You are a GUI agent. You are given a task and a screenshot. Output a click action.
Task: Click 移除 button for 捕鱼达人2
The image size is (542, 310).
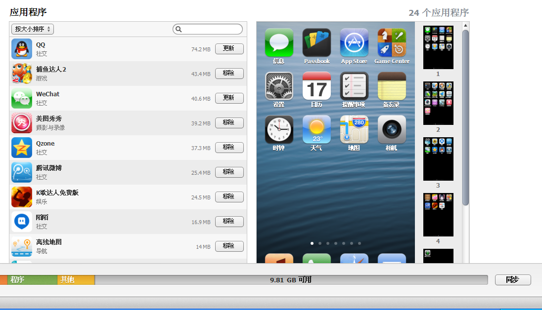(229, 73)
